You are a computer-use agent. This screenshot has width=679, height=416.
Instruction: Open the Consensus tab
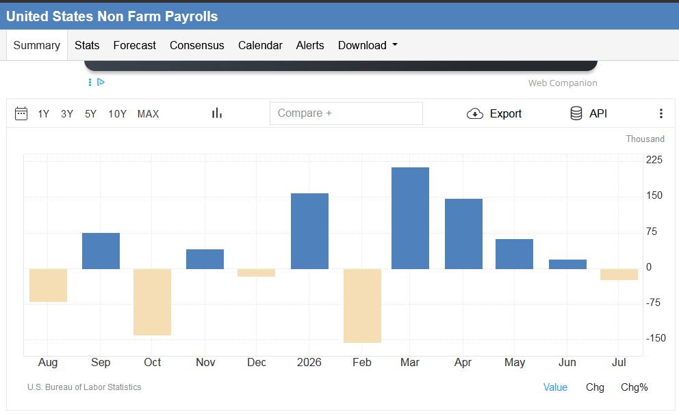point(197,45)
